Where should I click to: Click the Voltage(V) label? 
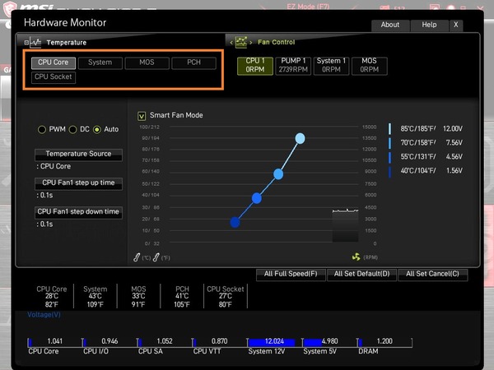[44, 315]
